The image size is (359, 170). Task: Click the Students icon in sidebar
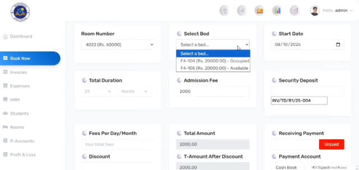(x=5, y=113)
